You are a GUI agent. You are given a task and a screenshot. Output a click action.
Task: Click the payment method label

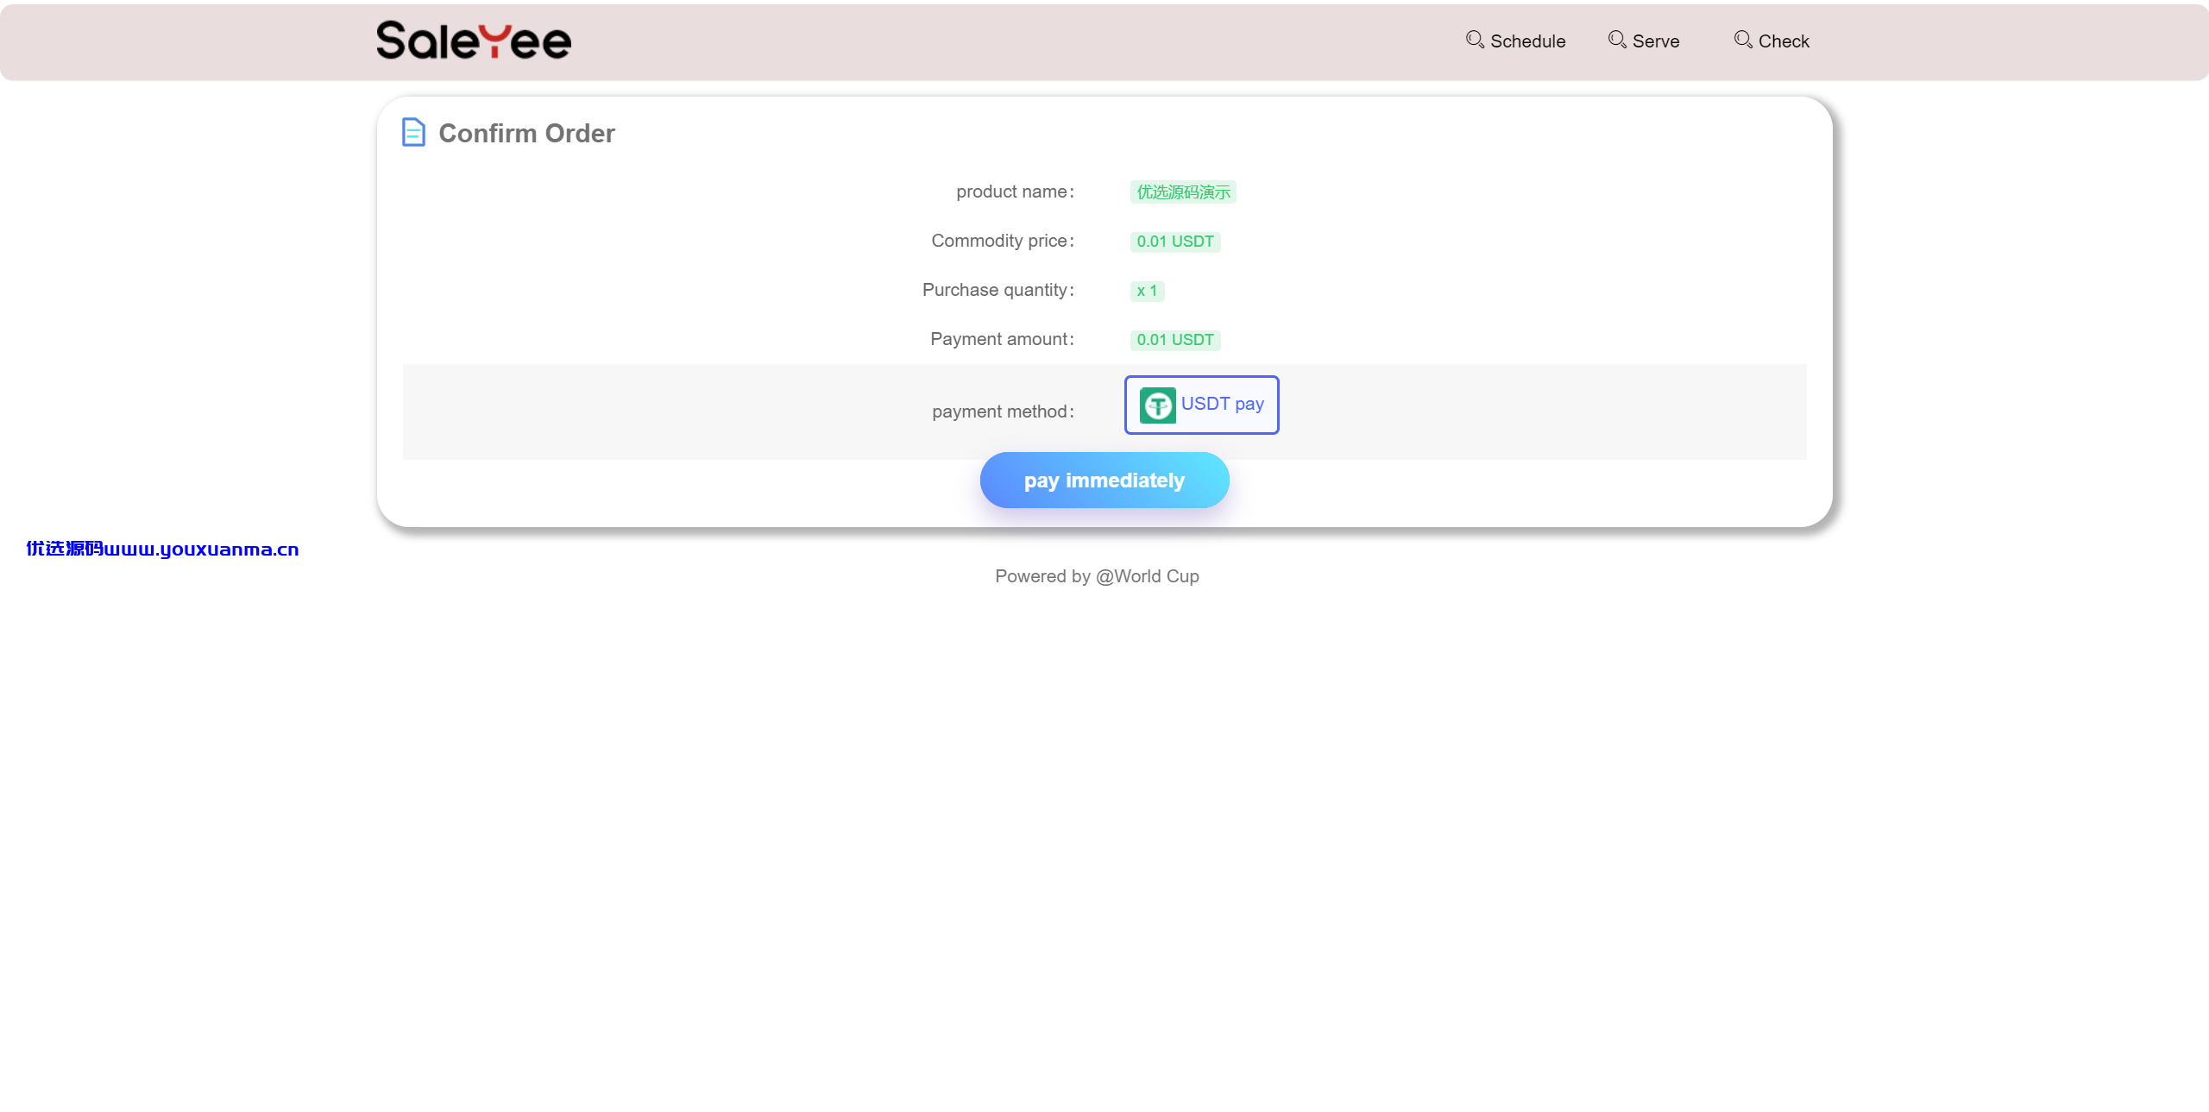tap(1004, 412)
